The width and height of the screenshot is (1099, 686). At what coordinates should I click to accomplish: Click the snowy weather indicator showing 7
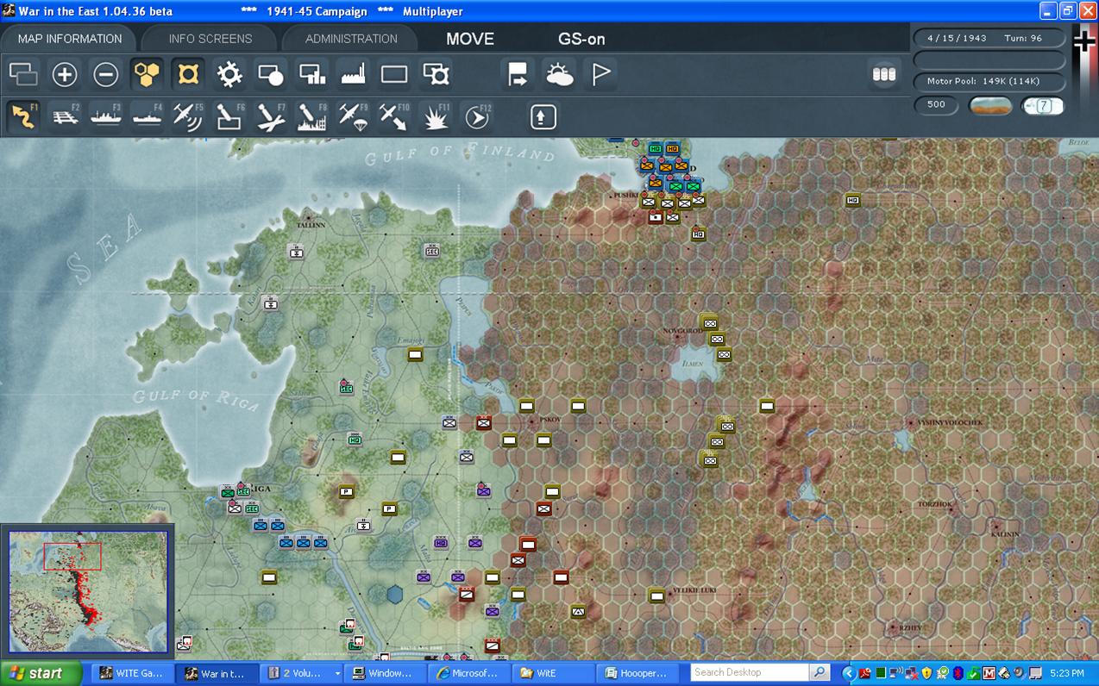[x=1042, y=105]
